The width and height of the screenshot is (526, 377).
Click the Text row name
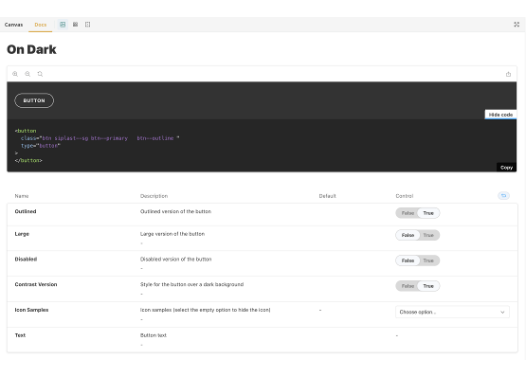(20, 335)
